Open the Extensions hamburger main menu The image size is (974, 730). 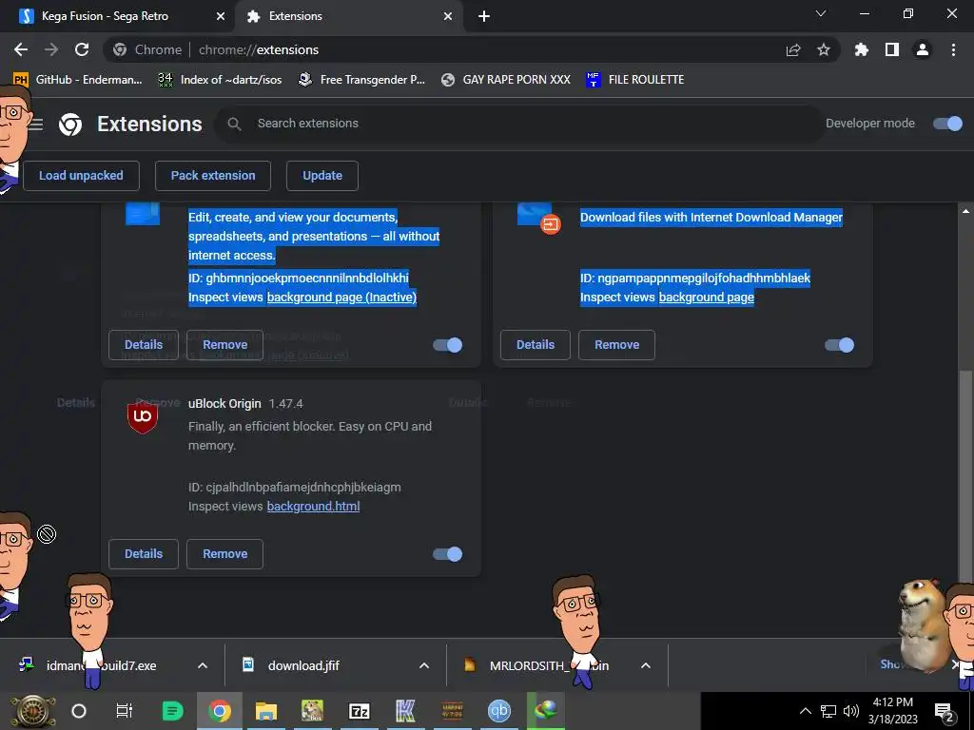(x=36, y=125)
